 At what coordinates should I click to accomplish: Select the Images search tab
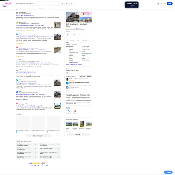pos(20,8)
